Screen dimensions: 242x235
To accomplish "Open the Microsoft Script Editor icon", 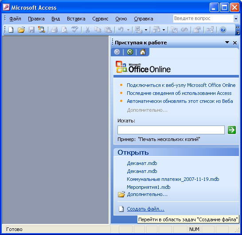I will point(184,30).
